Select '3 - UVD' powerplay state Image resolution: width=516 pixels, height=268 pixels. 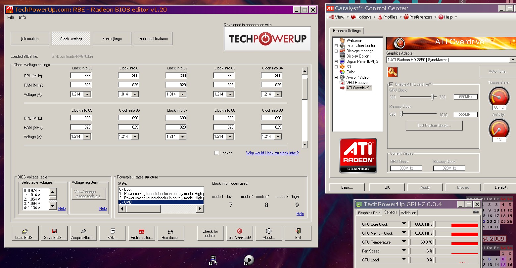coord(161,202)
